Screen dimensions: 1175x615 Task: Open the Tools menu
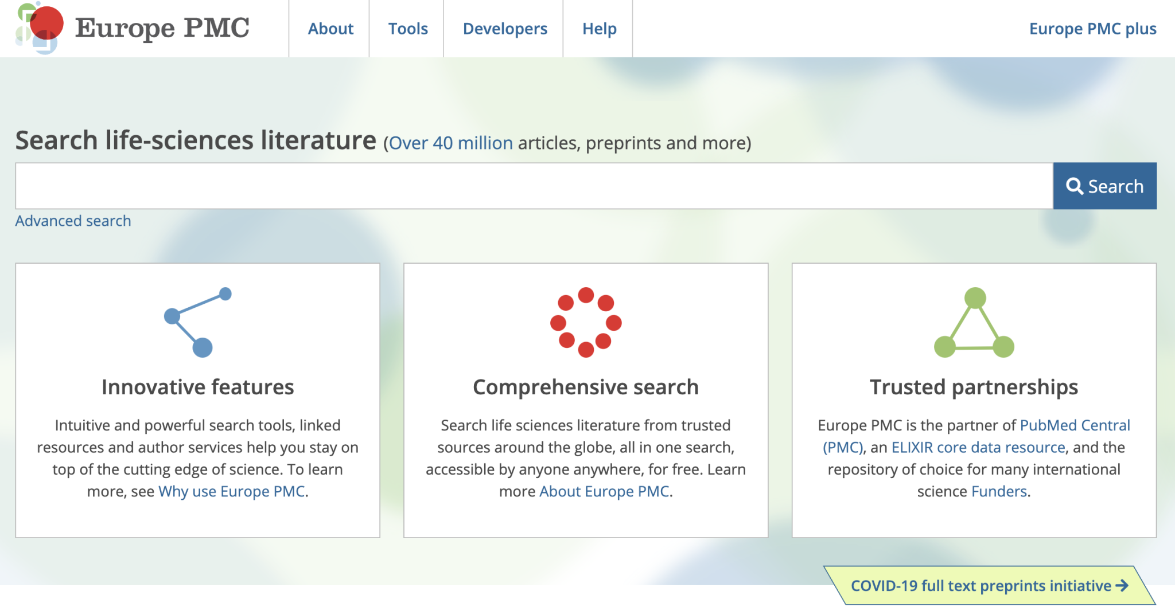click(407, 29)
